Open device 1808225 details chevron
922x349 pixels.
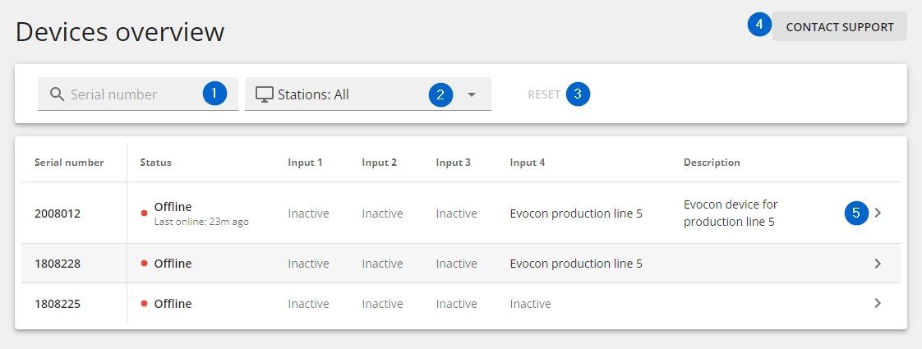[878, 304]
